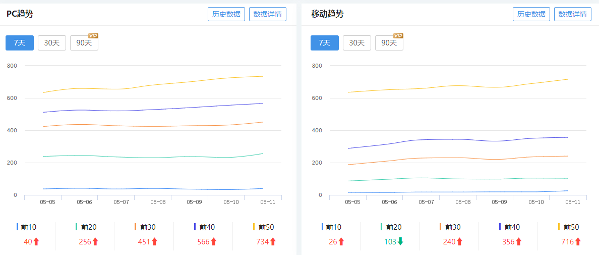Click the red up arrow beside PC 前10 value

tap(36, 242)
